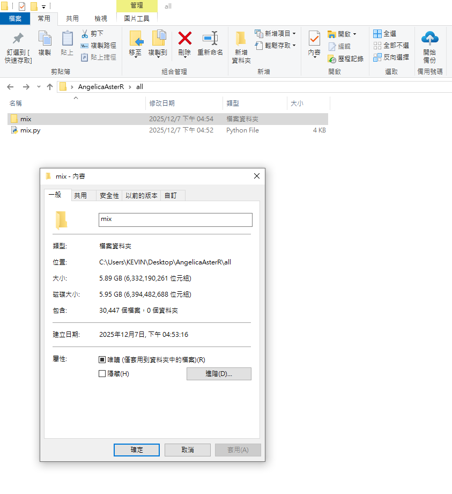Click the New Folder icon

tap(241, 39)
